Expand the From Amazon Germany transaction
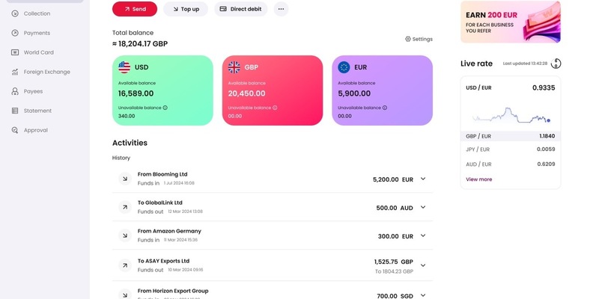The image size is (599, 299). pyautogui.click(x=423, y=235)
